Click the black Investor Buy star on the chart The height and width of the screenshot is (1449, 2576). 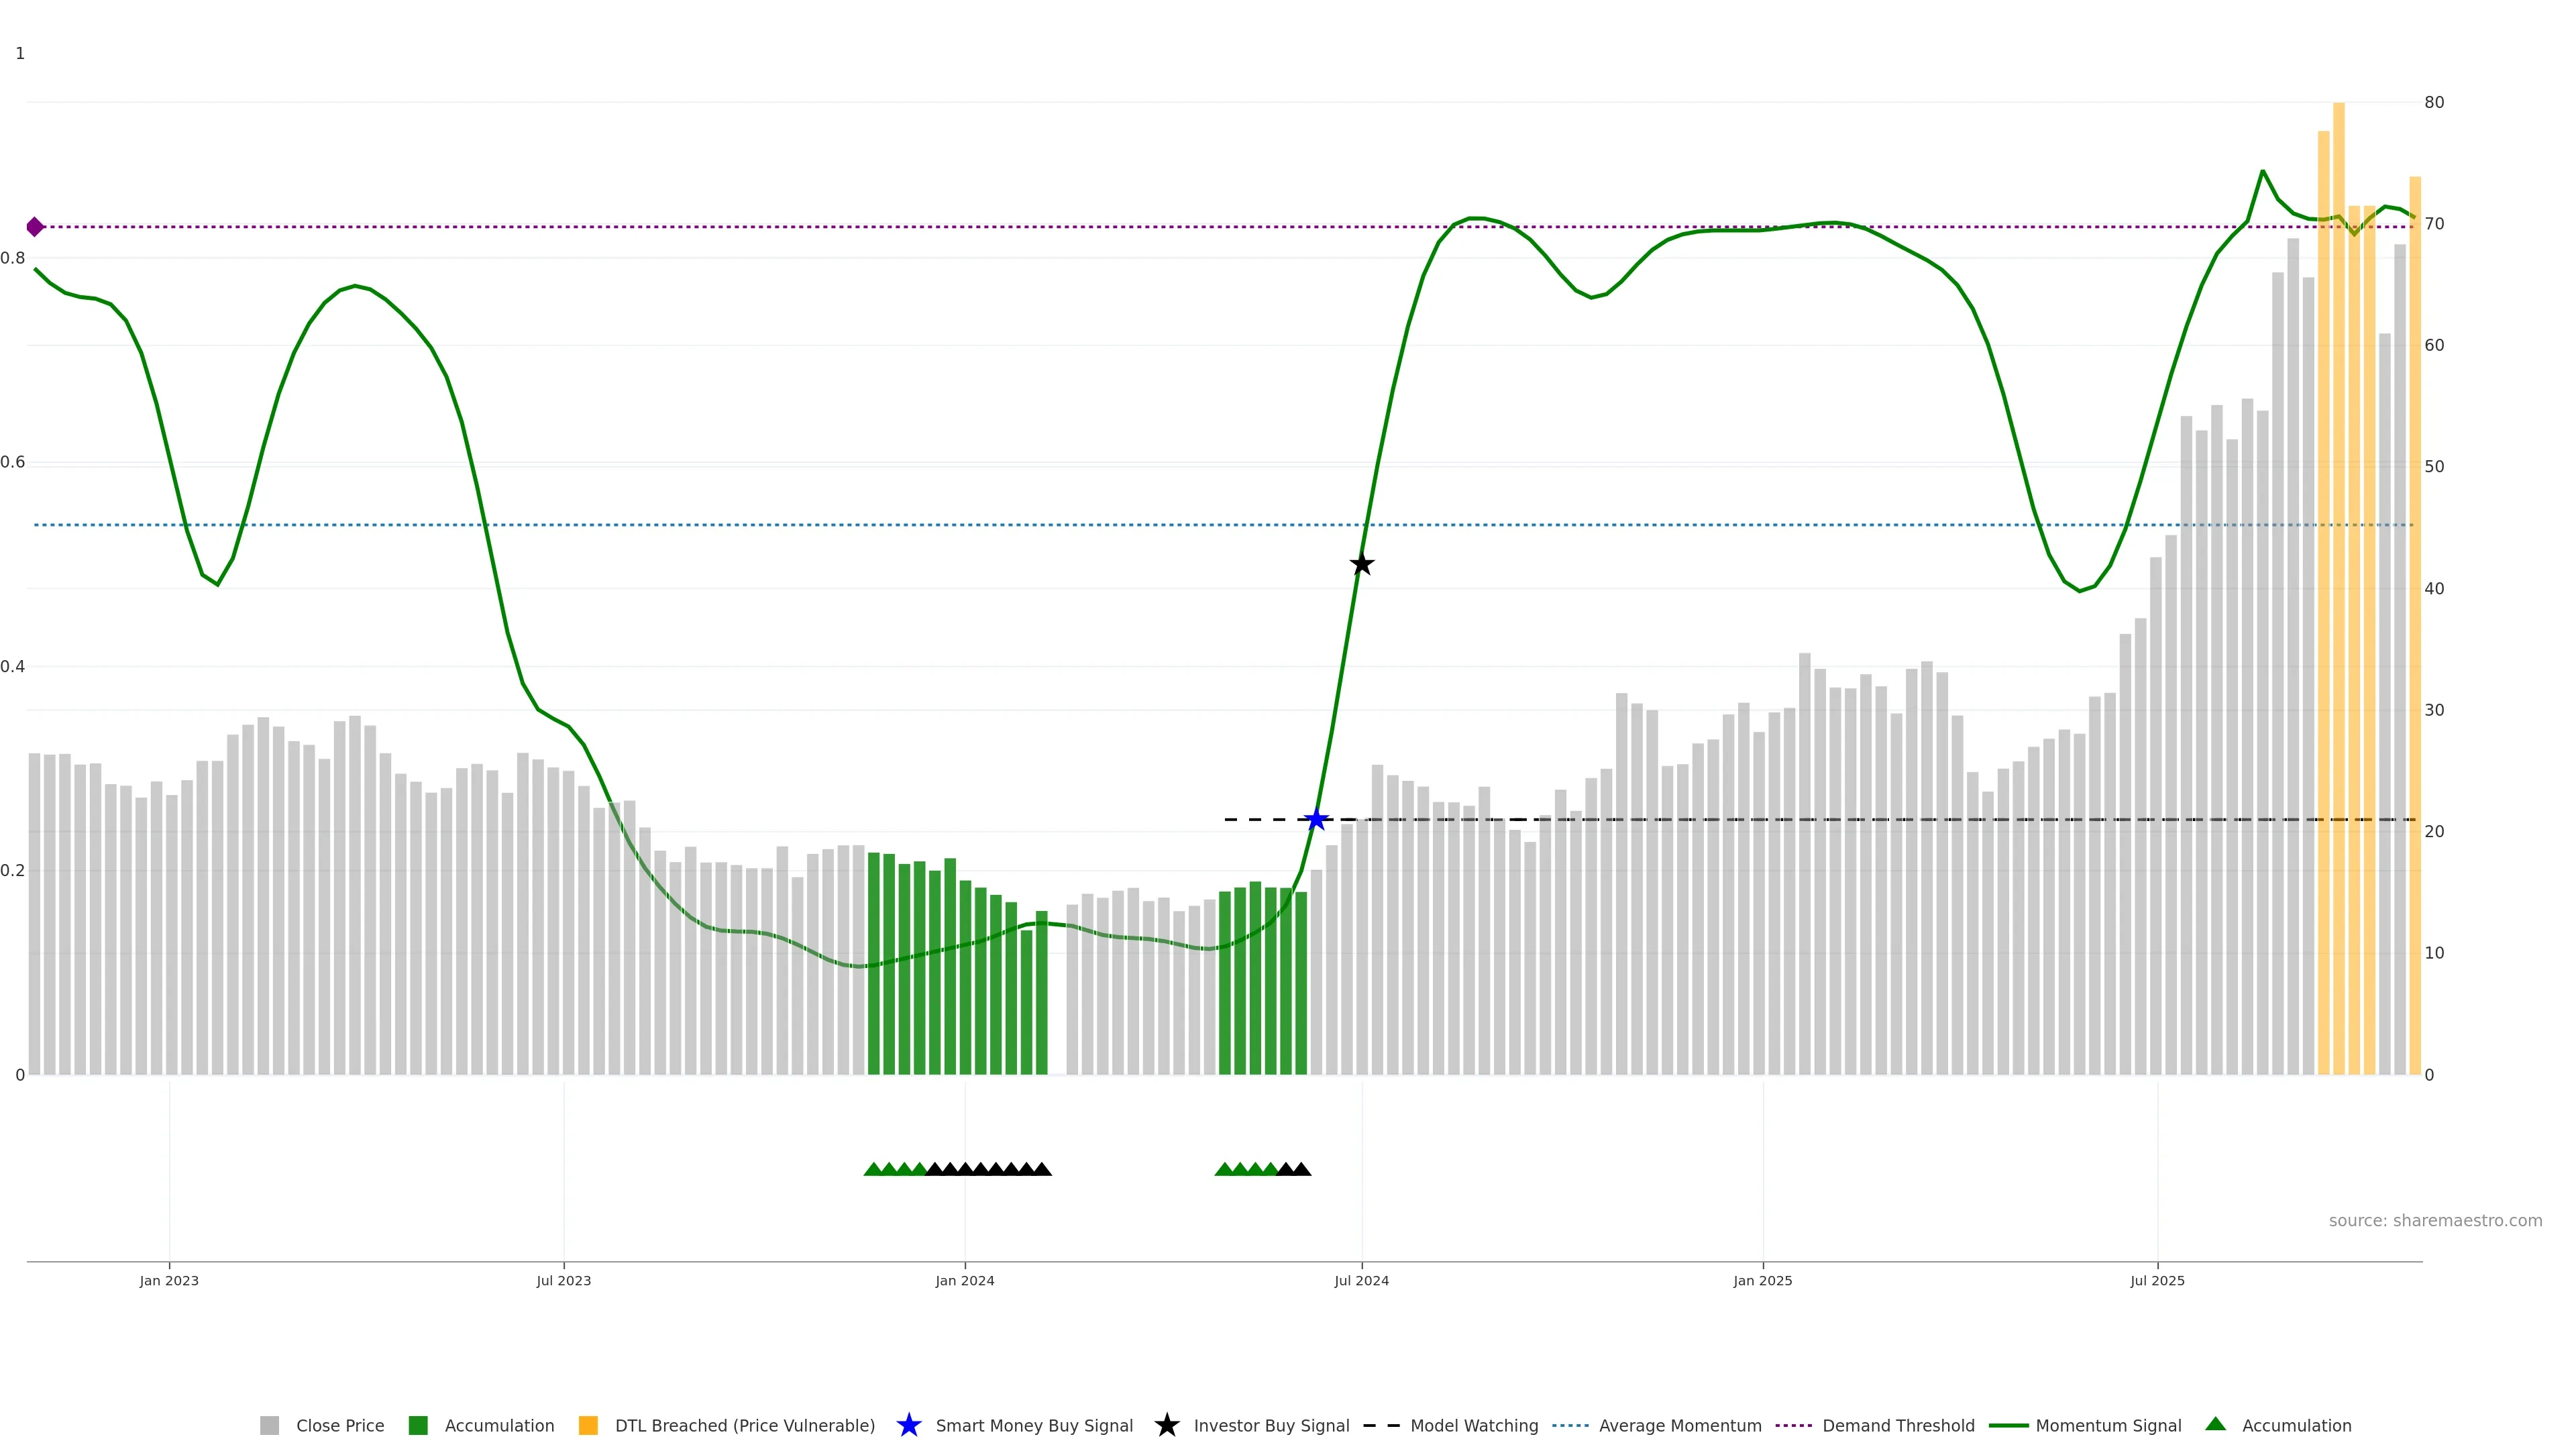pyautogui.click(x=1361, y=564)
